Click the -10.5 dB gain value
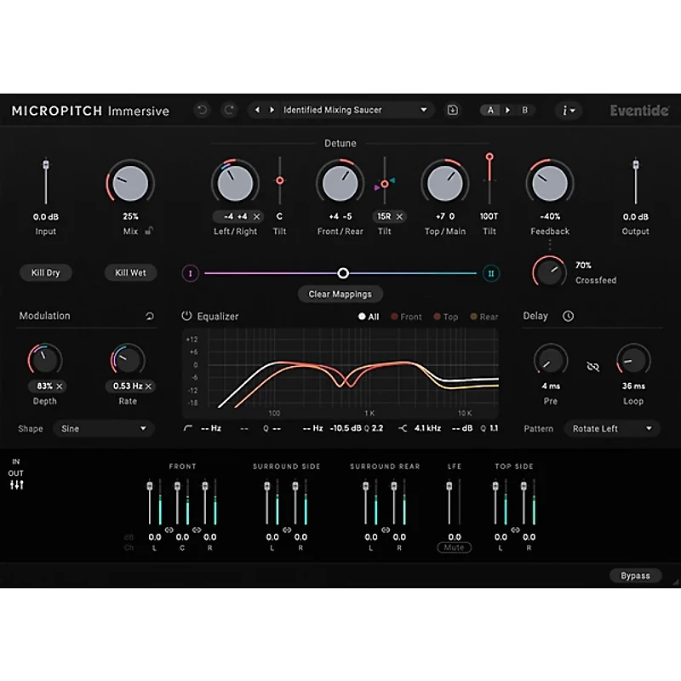The height and width of the screenshot is (681, 681). 346,428
